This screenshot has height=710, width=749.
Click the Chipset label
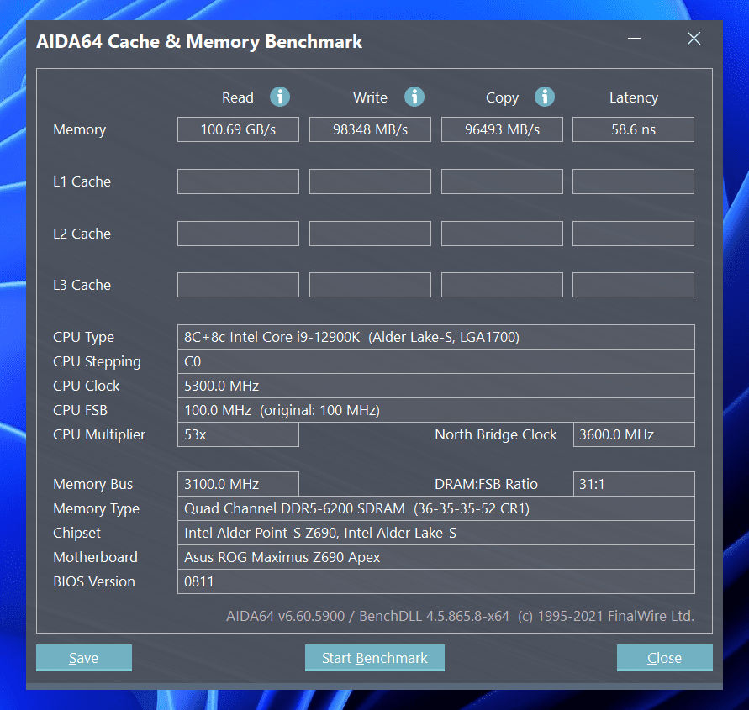point(76,534)
